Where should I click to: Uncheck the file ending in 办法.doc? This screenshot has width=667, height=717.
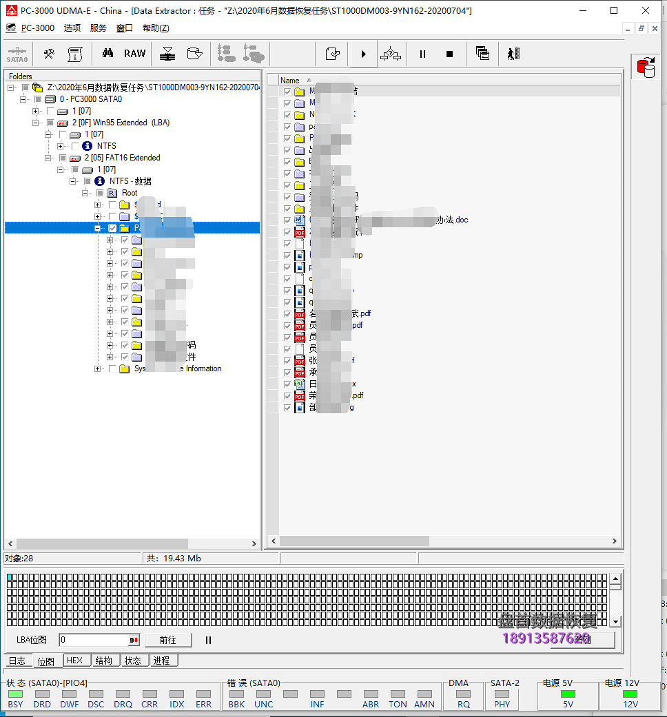(x=287, y=220)
